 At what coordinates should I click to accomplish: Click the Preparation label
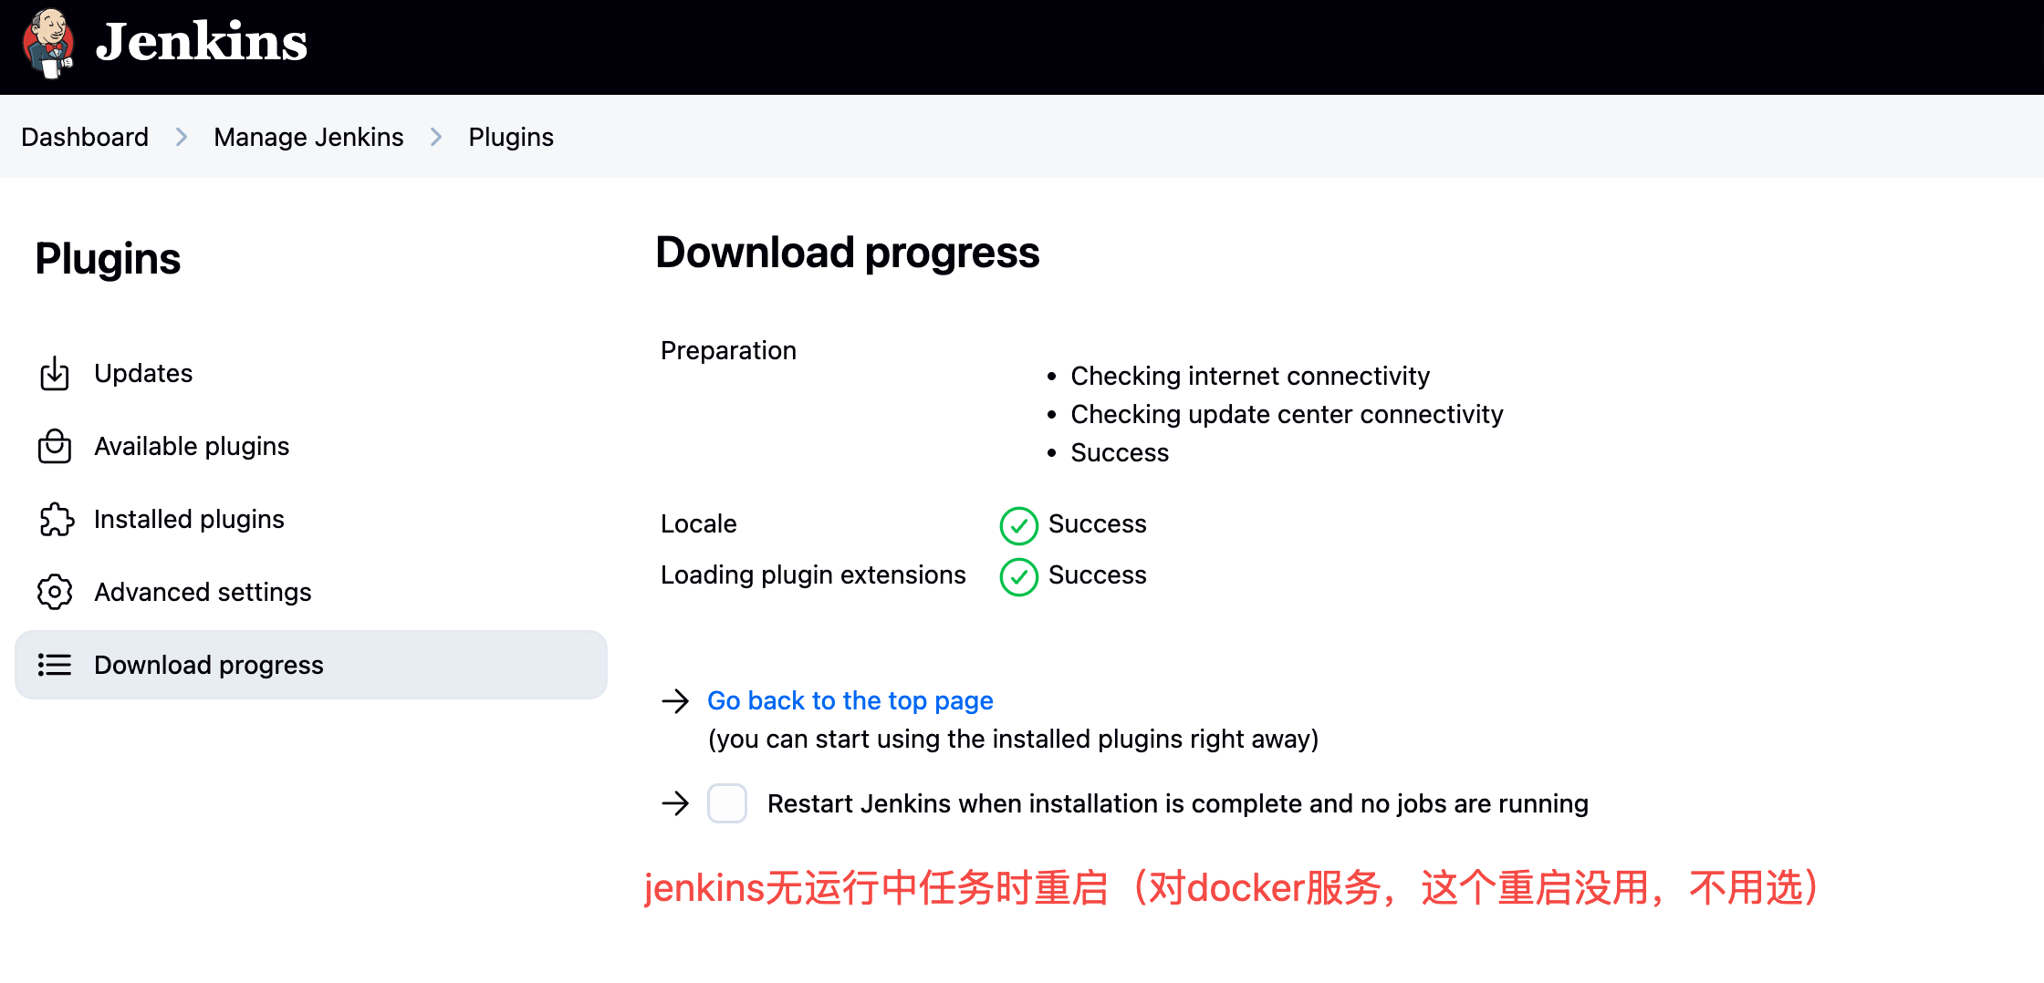tap(728, 351)
